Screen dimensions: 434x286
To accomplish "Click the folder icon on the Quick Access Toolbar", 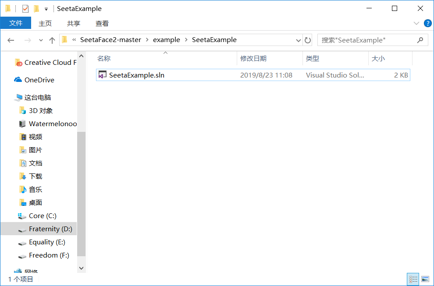I will pos(36,8).
